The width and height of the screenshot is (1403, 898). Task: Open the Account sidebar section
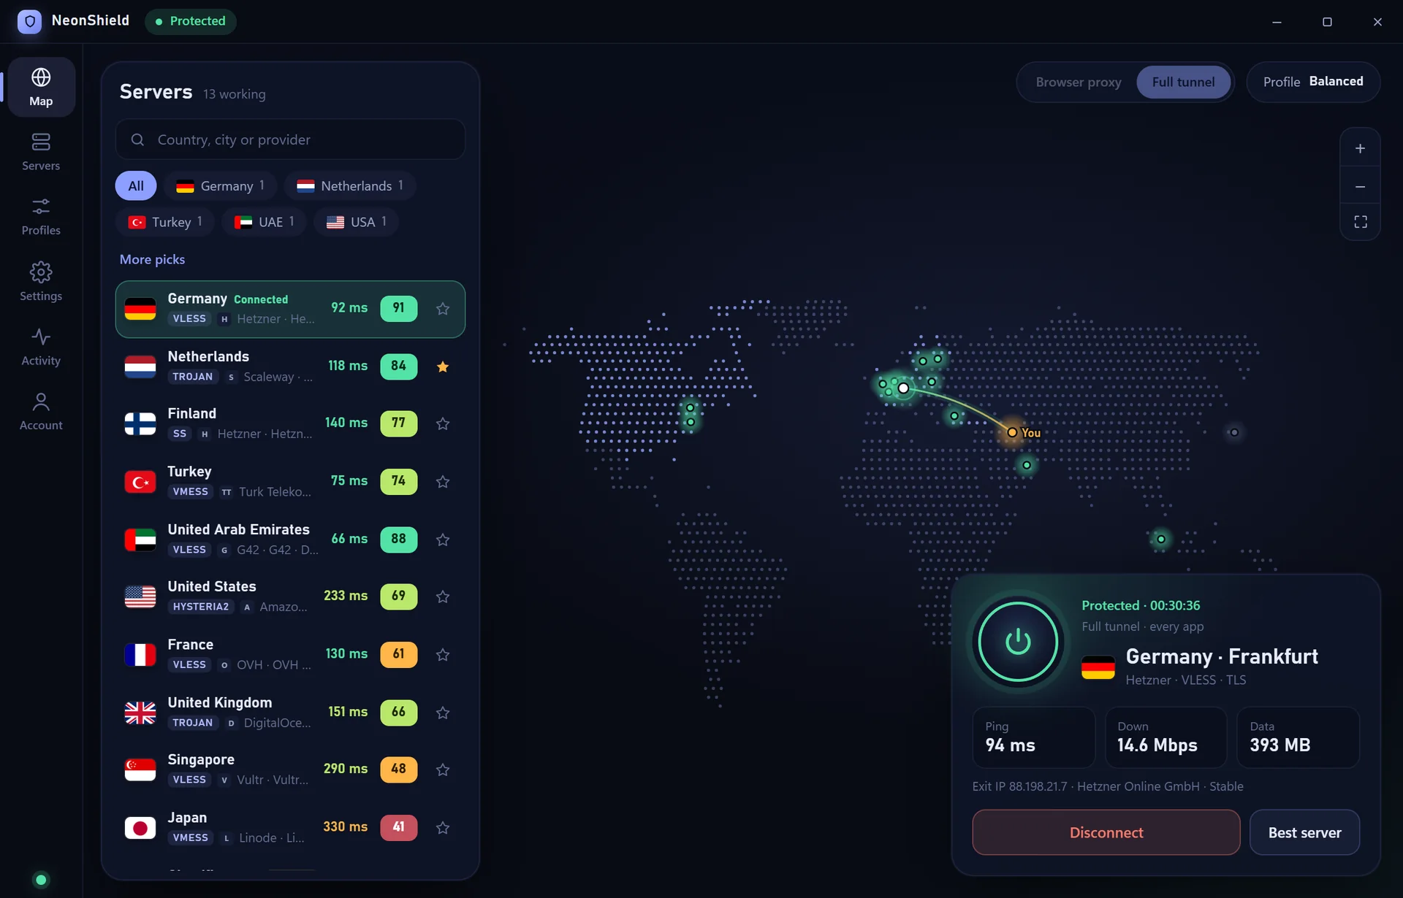click(x=41, y=412)
